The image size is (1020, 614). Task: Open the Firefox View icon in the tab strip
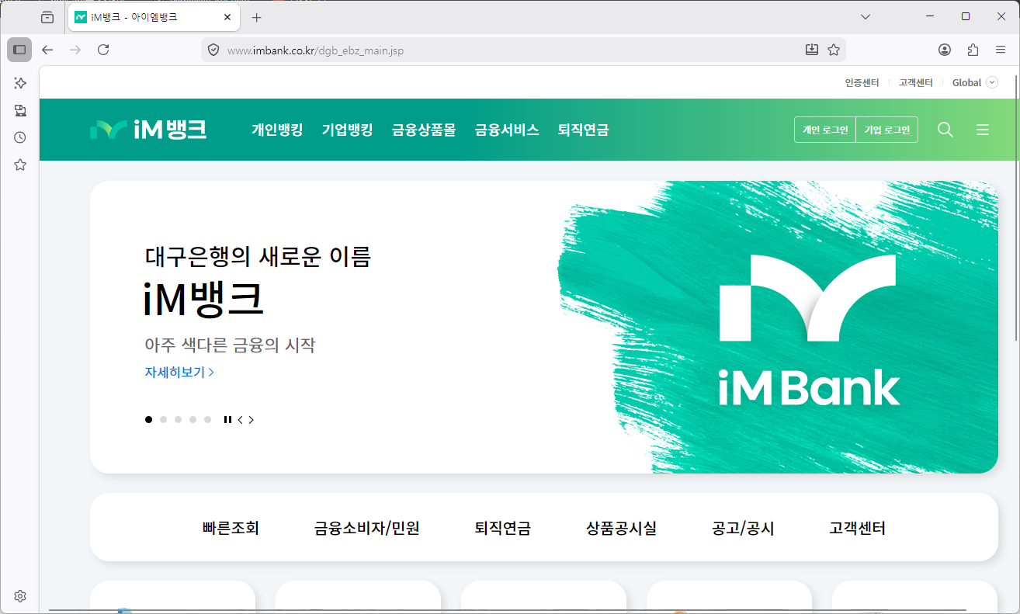[x=47, y=17]
